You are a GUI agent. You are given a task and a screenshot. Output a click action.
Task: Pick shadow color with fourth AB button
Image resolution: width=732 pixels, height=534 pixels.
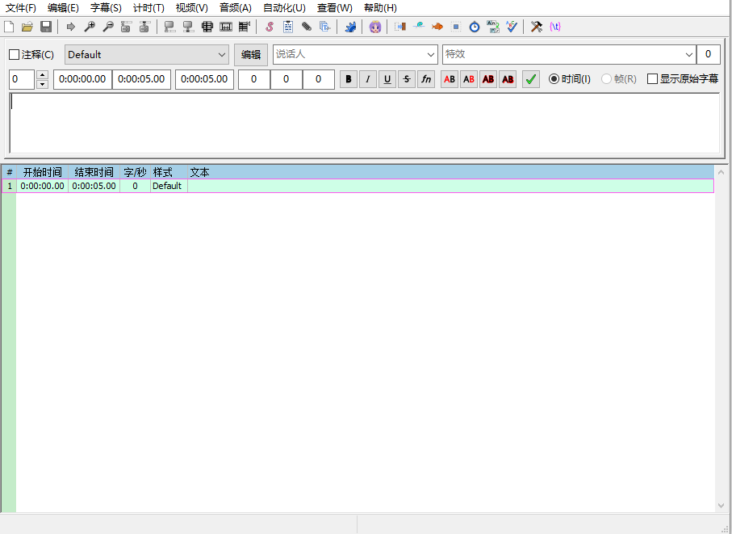tap(508, 79)
